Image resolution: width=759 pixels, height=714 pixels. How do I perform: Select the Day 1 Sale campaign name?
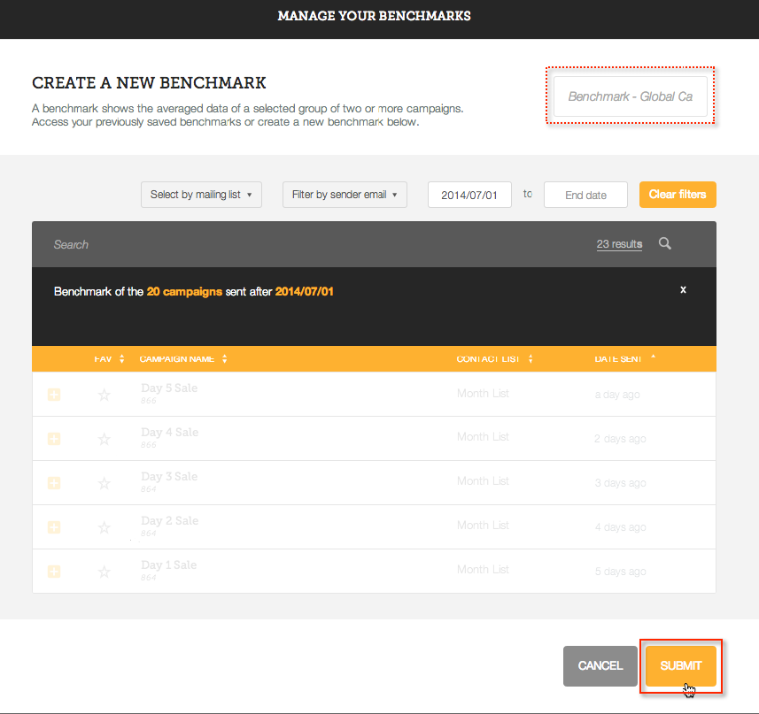pos(168,564)
